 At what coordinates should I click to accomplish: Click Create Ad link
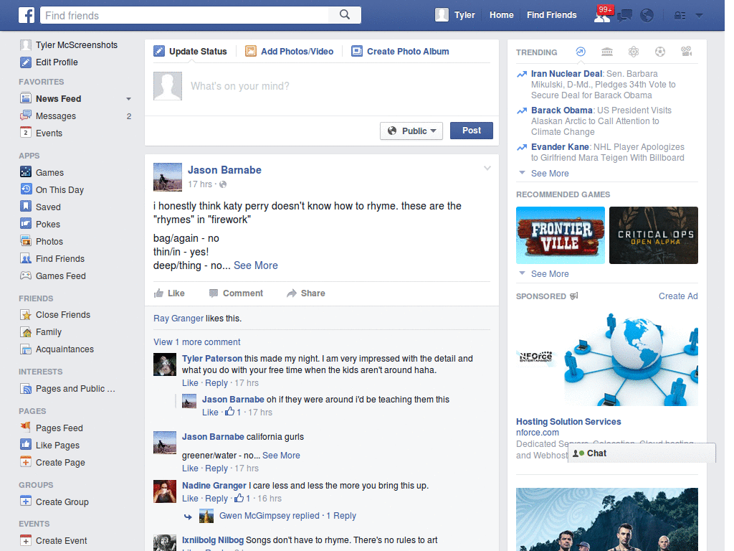(678, 296)
